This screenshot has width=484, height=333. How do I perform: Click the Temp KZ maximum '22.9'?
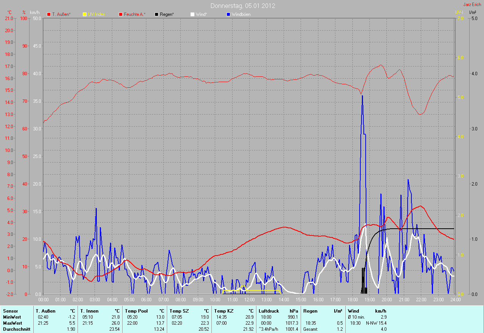[x=250, y=323]
